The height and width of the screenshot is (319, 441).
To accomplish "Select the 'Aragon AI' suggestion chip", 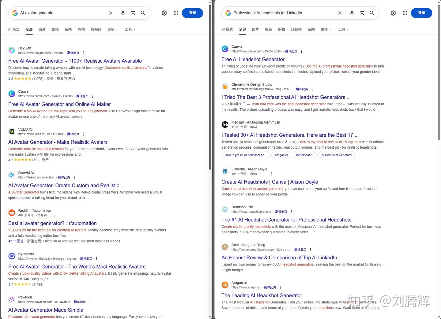I will coord(281,155).
